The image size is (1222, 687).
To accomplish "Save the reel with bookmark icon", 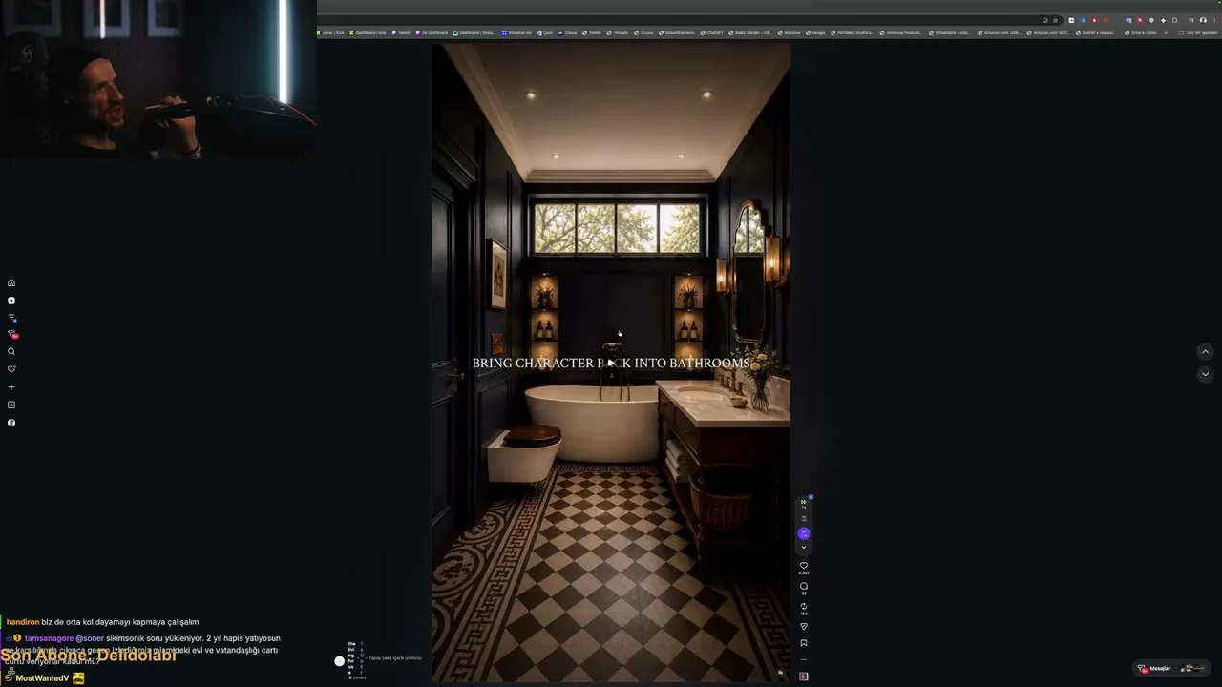I will click(803, 643).
